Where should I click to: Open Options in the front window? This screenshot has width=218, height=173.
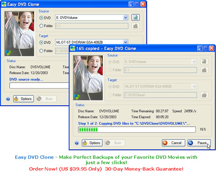pyautogui.click(x=92, y=143)
